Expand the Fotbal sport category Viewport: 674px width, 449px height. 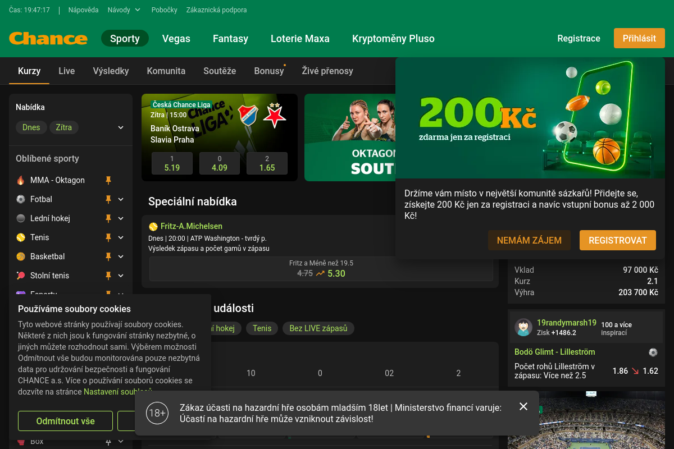(121, 199)
